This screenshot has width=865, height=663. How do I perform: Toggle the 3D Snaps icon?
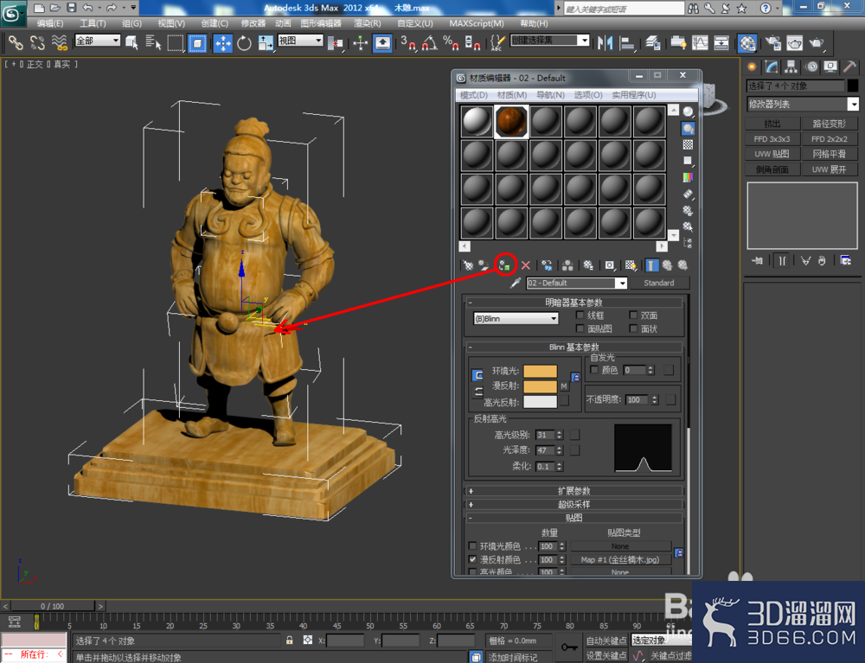point(408,43)
